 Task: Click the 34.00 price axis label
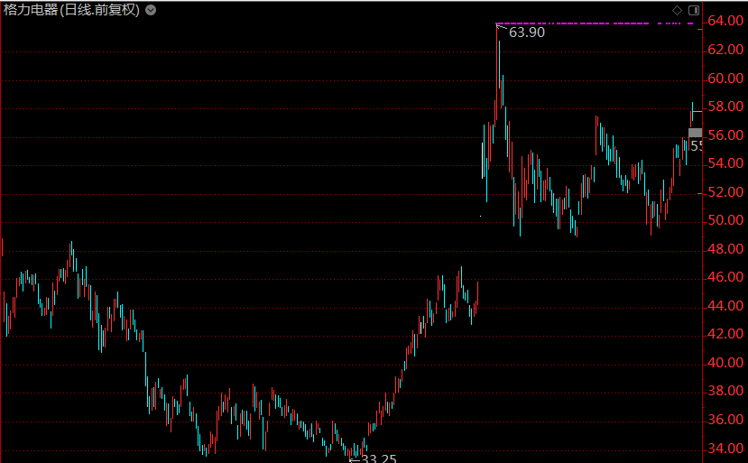[x=725, y=449]
